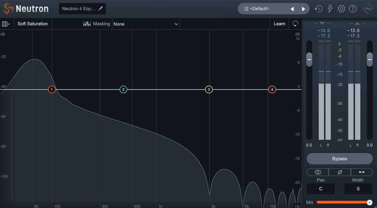The image size is (377, 208).
Task: Open the <Default> preset name
Action: point(260,9)
